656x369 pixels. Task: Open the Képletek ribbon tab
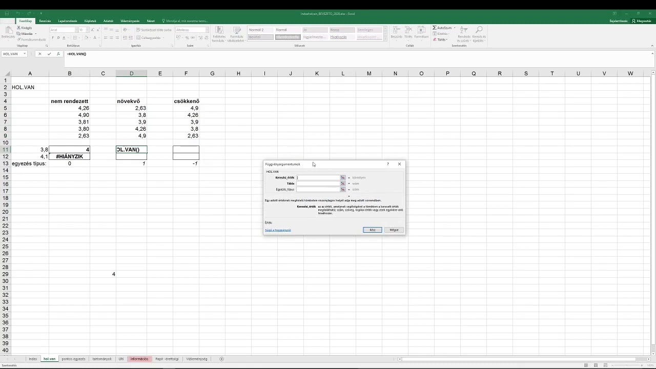click(90, 21)
